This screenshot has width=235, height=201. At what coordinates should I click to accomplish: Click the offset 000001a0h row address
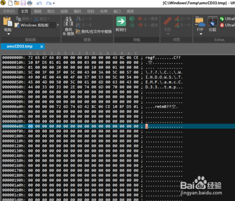14,185
